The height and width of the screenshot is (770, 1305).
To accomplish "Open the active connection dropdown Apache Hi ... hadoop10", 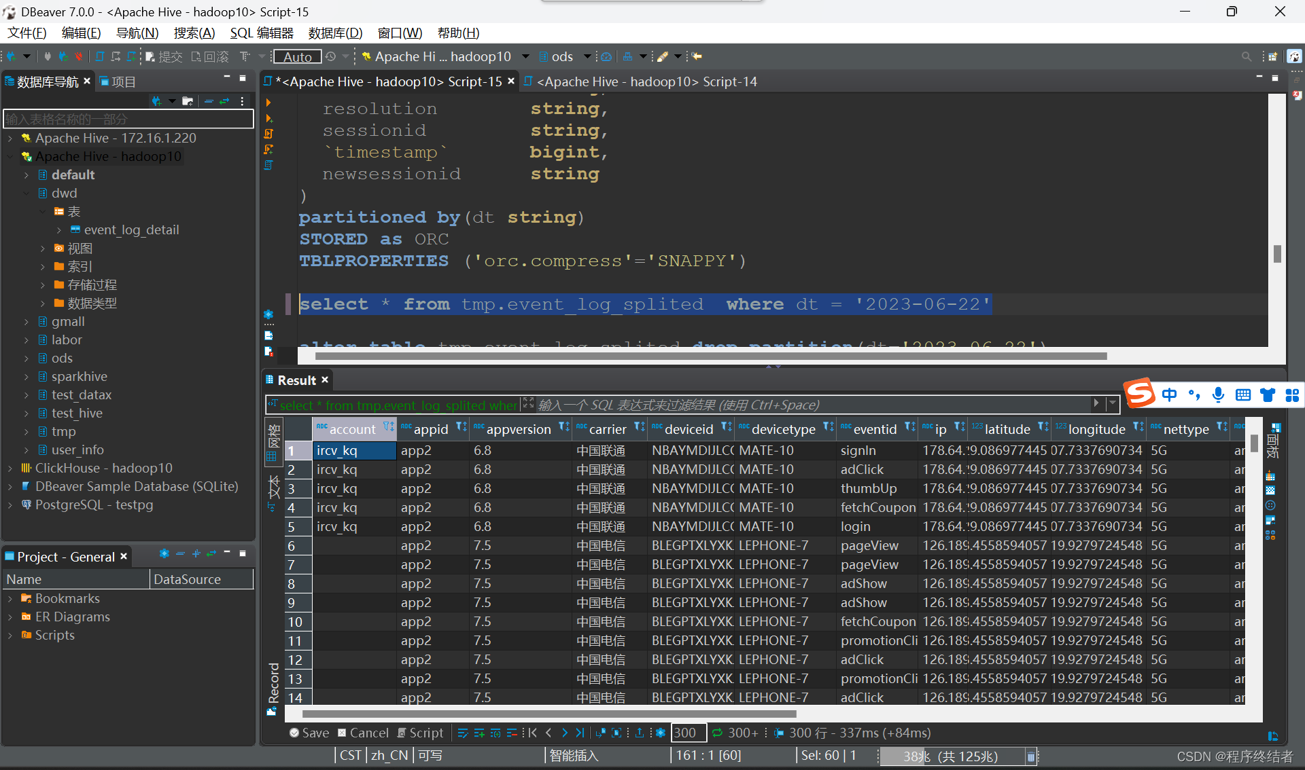I will [445, 57].
